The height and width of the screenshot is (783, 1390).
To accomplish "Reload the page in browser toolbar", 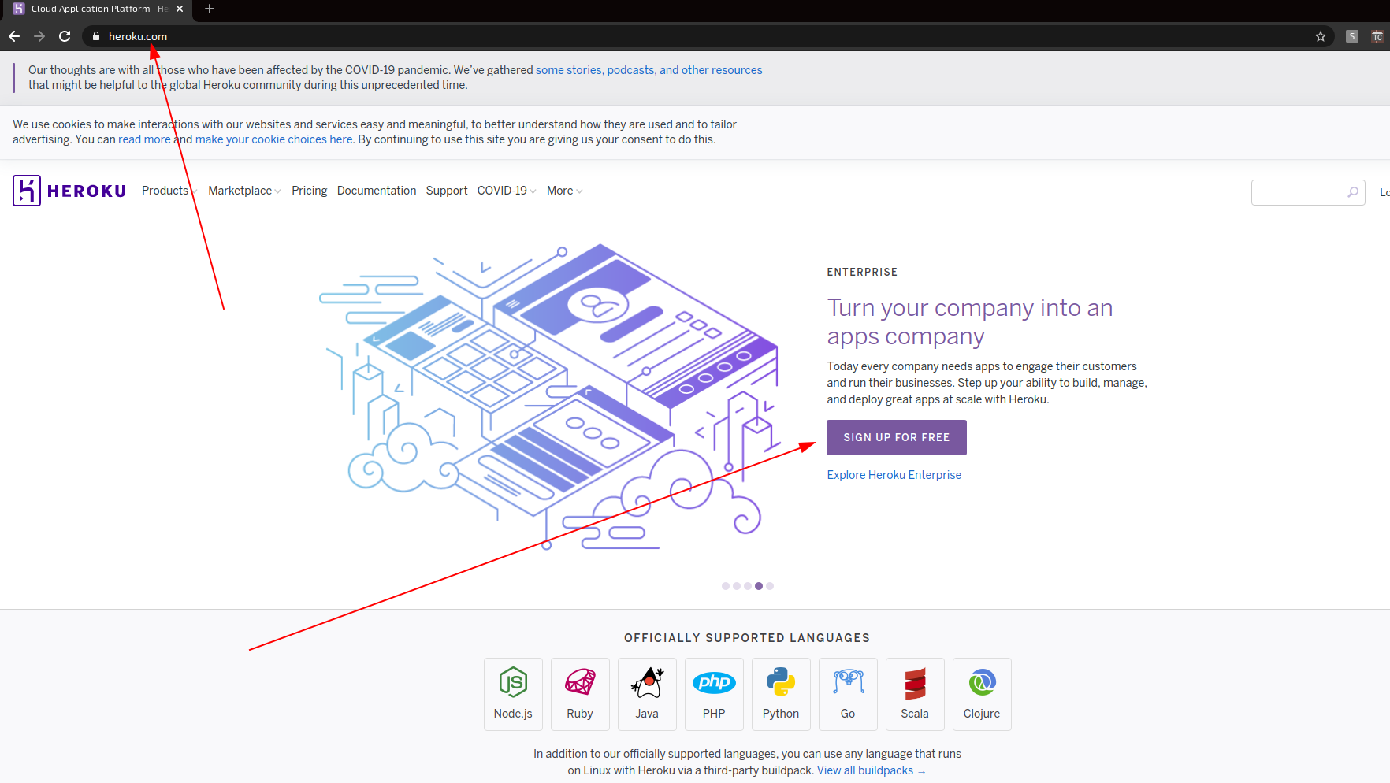I will (x=65, y=36).
